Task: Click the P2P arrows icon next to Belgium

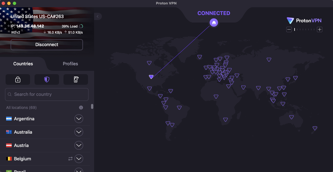Action: [x=70, y=159]
